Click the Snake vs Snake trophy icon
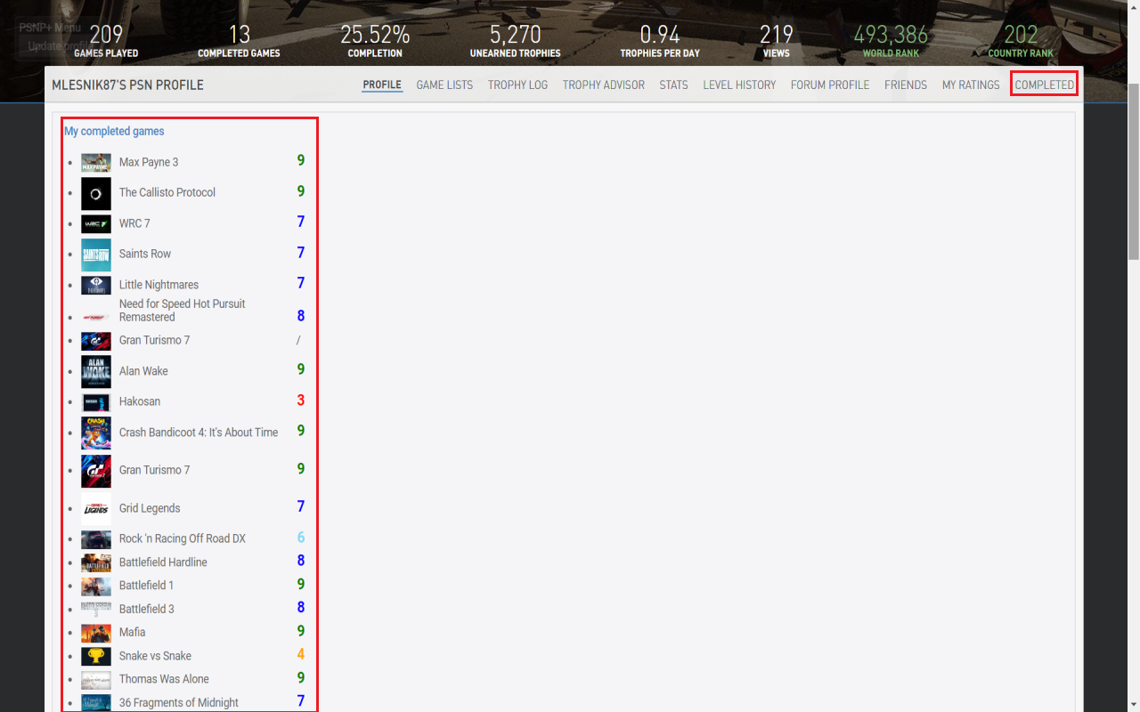The image size is (1140, 712). (96, 657)
